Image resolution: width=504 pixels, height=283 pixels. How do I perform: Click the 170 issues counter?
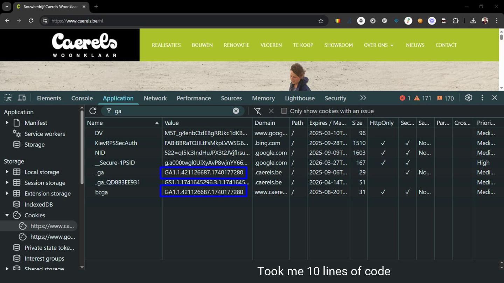[x=445, y=98]
